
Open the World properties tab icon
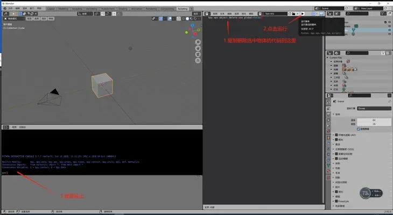pos(328,131)
